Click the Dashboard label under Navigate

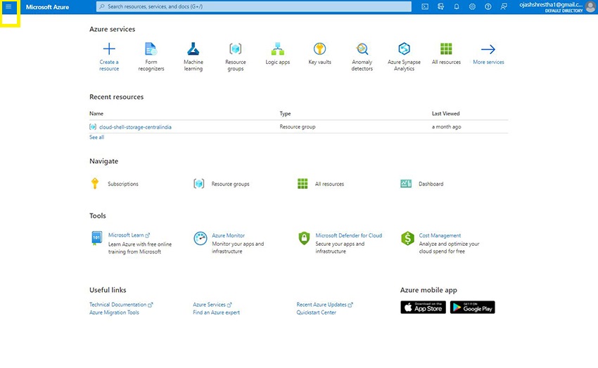pyautogui.click(x=431, y=184)
